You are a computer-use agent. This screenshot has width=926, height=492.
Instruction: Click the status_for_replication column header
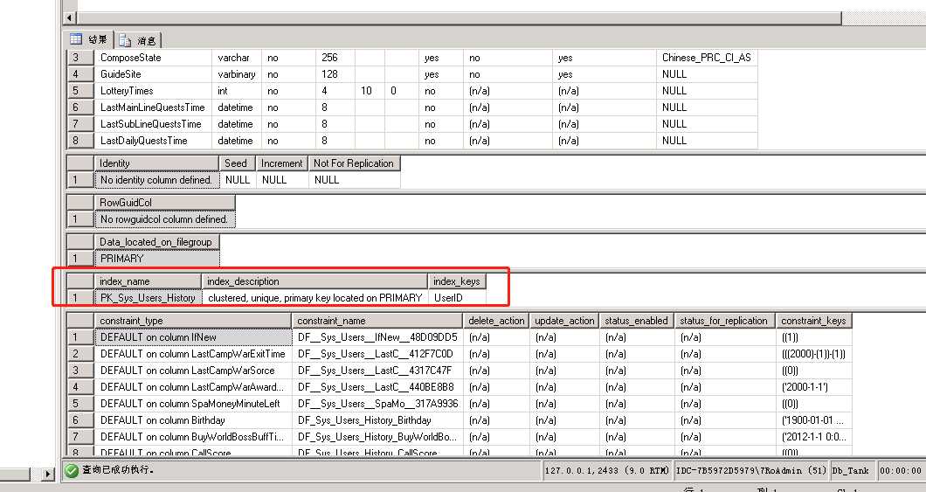724,320
